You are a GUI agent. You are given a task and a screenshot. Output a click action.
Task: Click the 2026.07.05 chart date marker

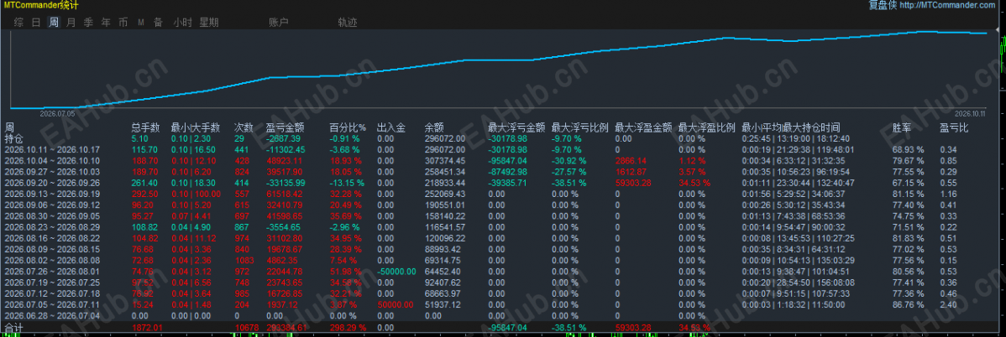(58, 113)
